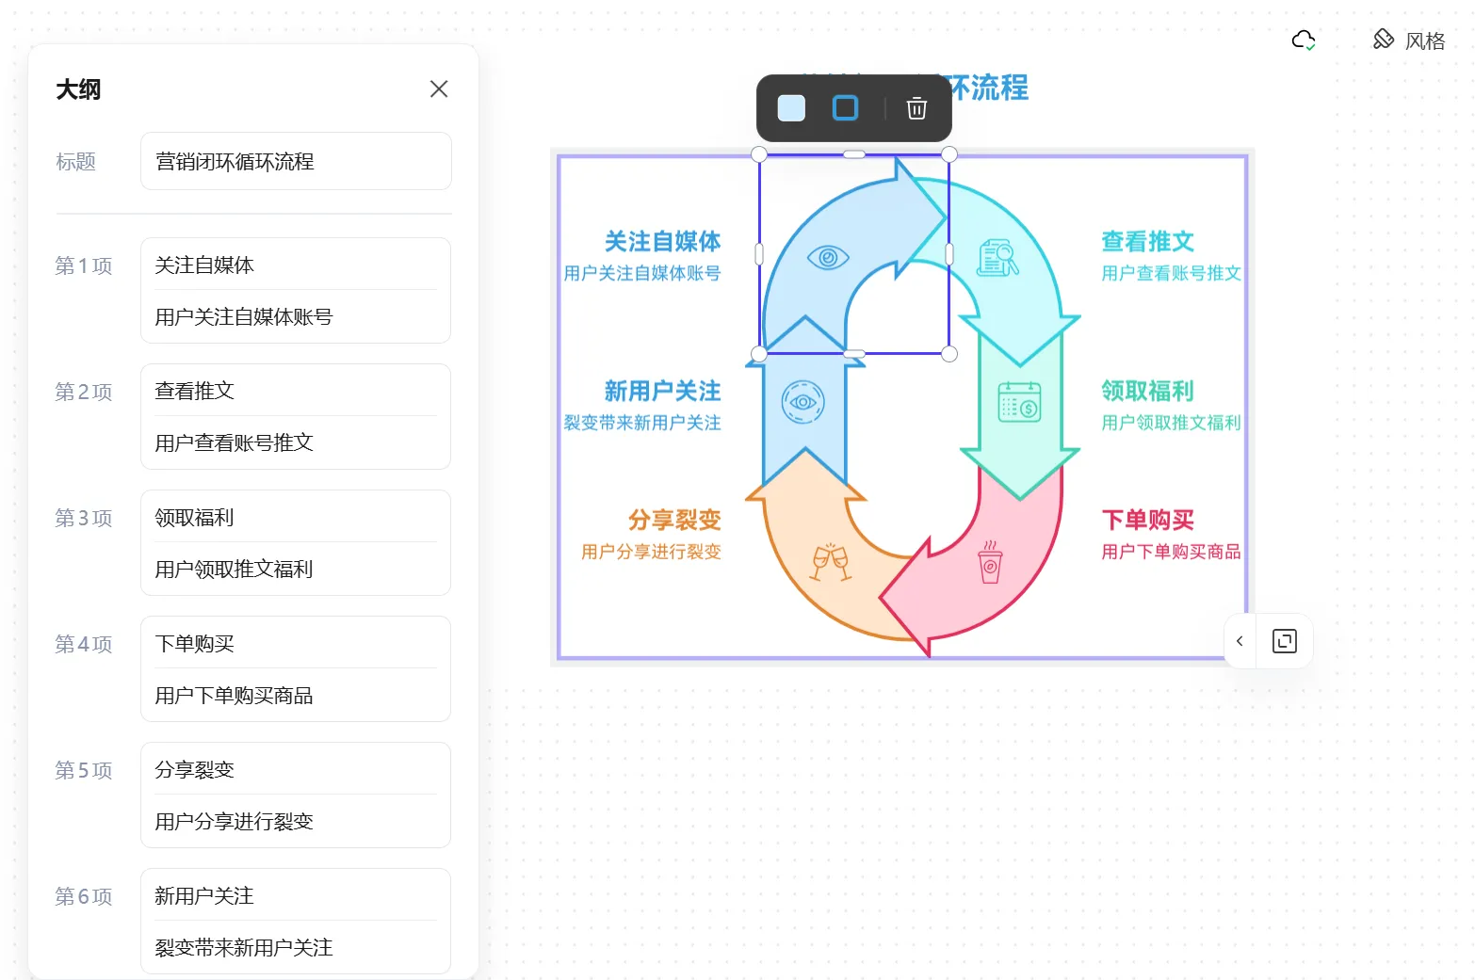
Task: Click the fill color swatch in floating toolbar
Action: [791, 108]
